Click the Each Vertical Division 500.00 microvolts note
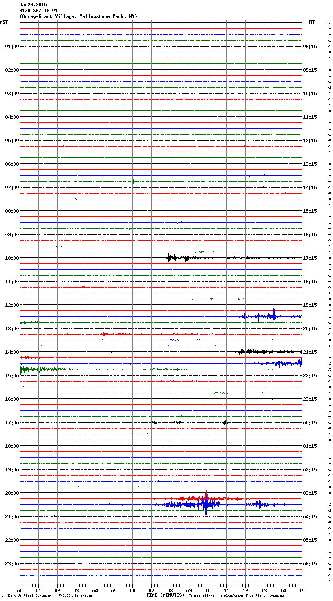 [50, 596]
